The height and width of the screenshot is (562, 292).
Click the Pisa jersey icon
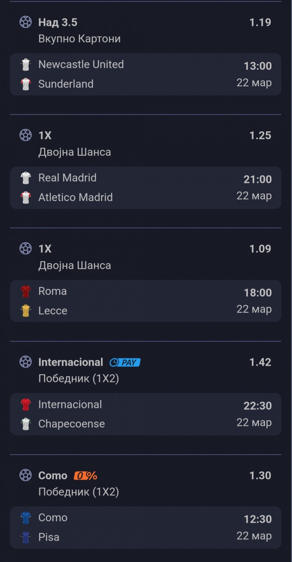(26, 537)
